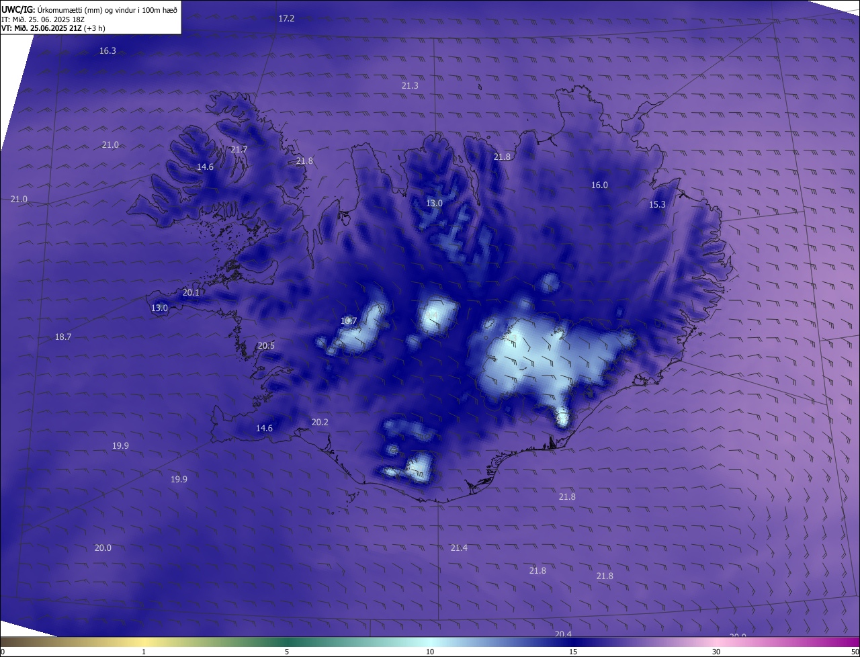This screenshot has width=860, height=657.
Task: Click the 1 tick on the color scale
Action: click(x=144, y=652)
